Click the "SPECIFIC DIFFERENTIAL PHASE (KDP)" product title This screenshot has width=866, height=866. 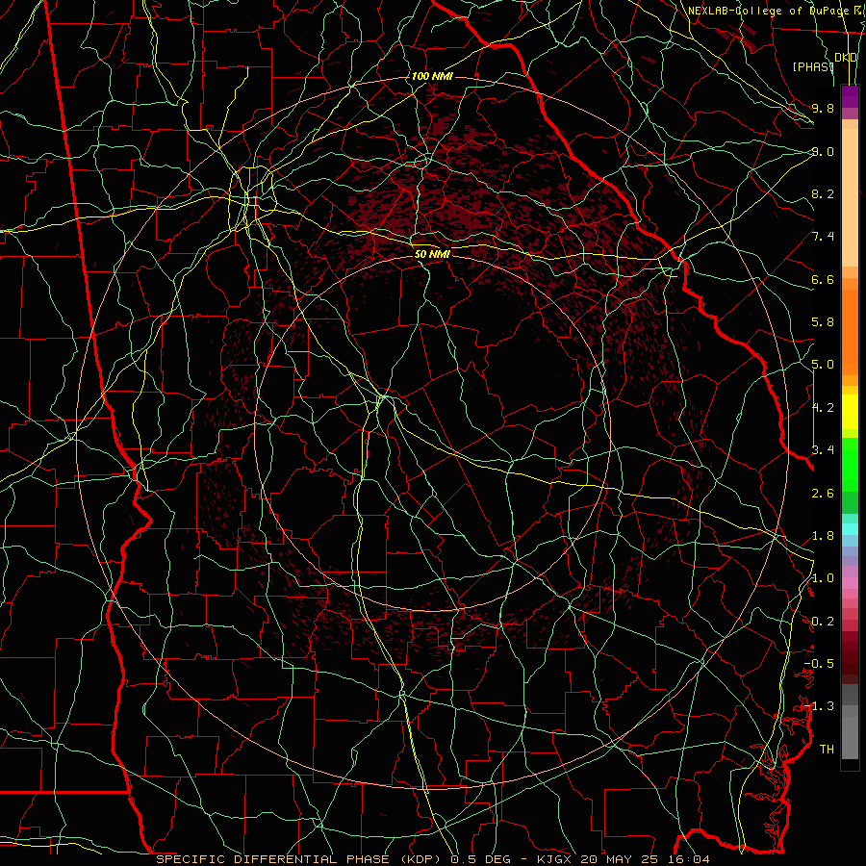pyautogui.click(x=300, y=859)
